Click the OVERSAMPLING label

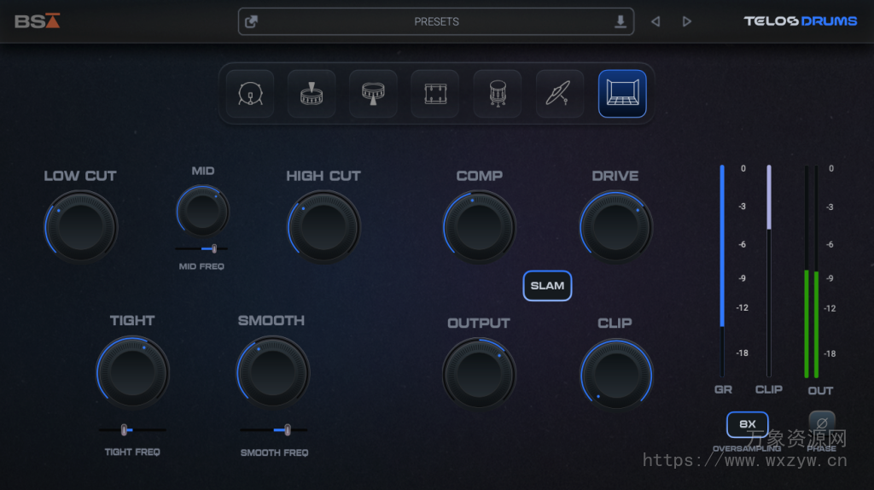[747, 449]
